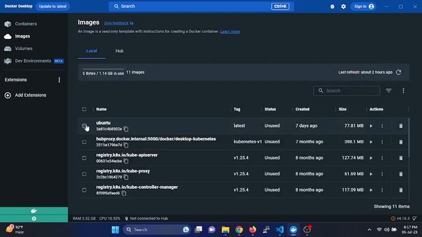Copy the kube-proxy image ID
Viewport: 422px width, 237px height.
pos(126,177)
